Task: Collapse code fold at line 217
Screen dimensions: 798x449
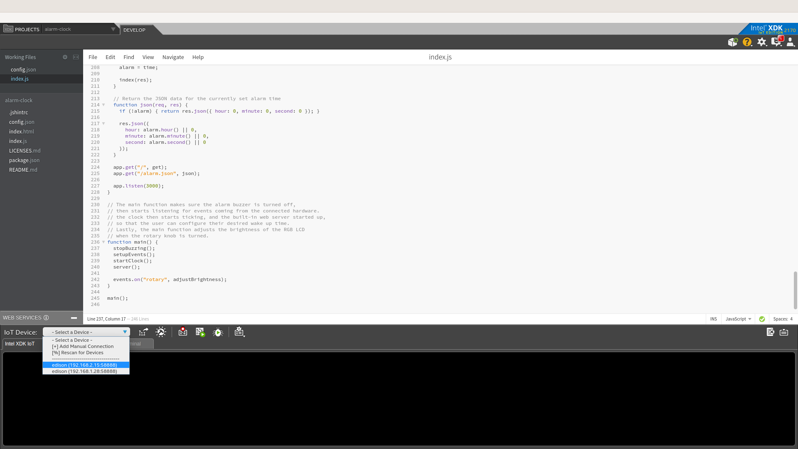Action: [103, 123]
